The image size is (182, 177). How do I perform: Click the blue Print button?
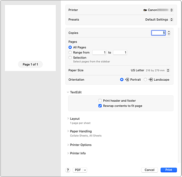click(169, 170)
